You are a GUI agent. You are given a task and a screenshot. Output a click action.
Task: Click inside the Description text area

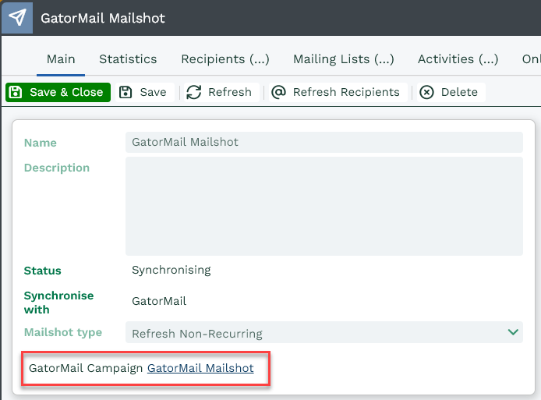(x=324, y=206)
